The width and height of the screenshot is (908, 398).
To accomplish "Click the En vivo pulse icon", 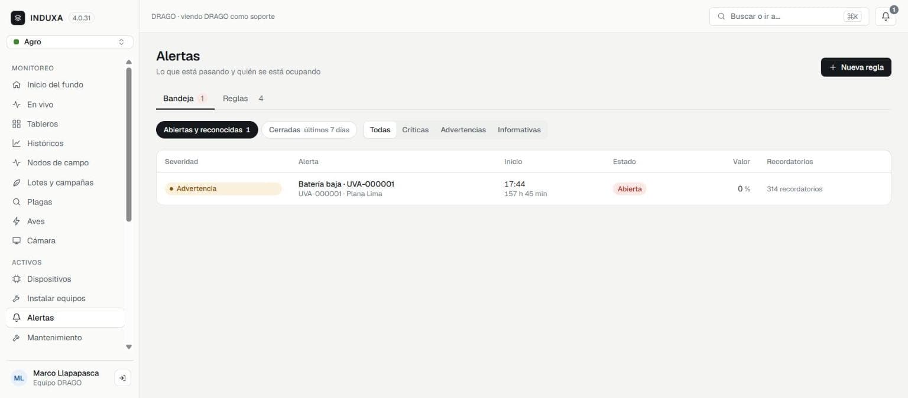I will pyautogui.click(x=17, y=105).
